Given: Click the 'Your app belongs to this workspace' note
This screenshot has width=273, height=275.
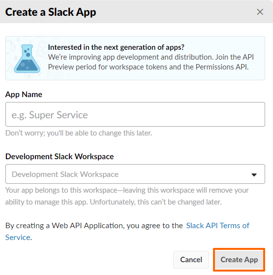Looking at the screenshot, I should 127,196.
